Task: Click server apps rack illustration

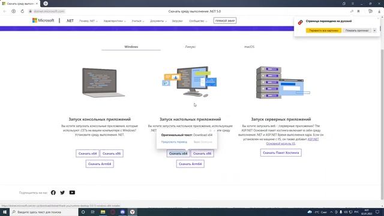Action: (x=283, y=83)
